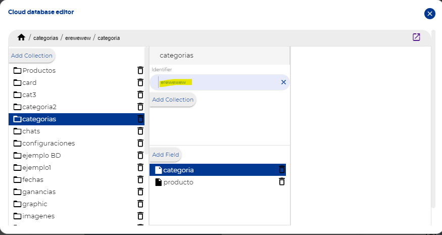Open the imagenes collection folder
This screenshot has height=235, width=442.
tap(76, 216)
